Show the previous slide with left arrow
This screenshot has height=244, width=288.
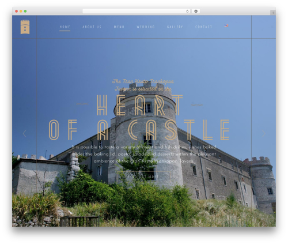24,133
